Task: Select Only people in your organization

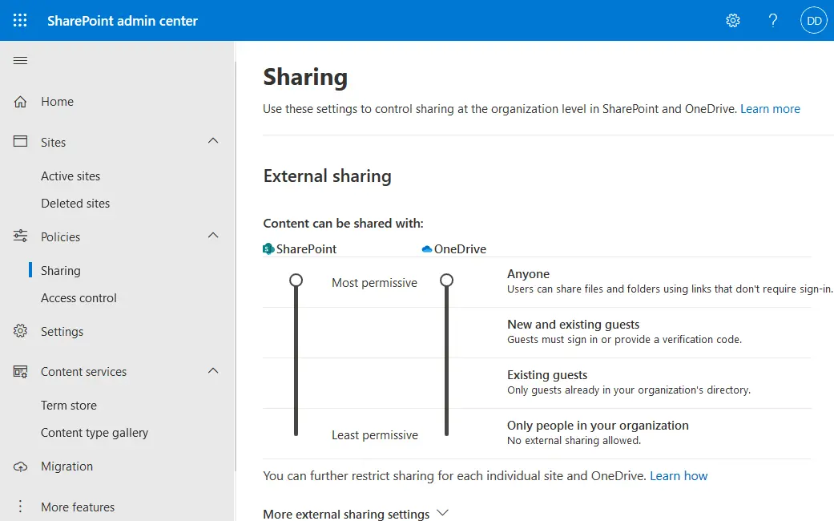Action: pyautogui.click(x=598, y=426)
